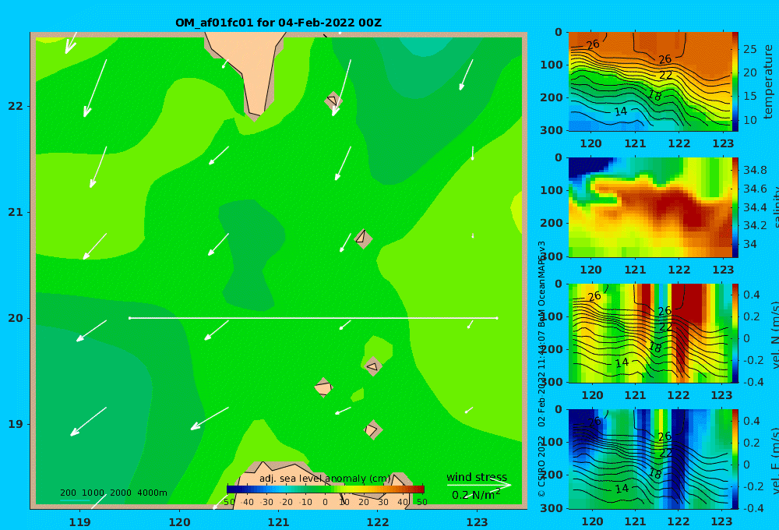Select the salinity colorbar
This screenshot has height=530, width=779.
point(735,207)
